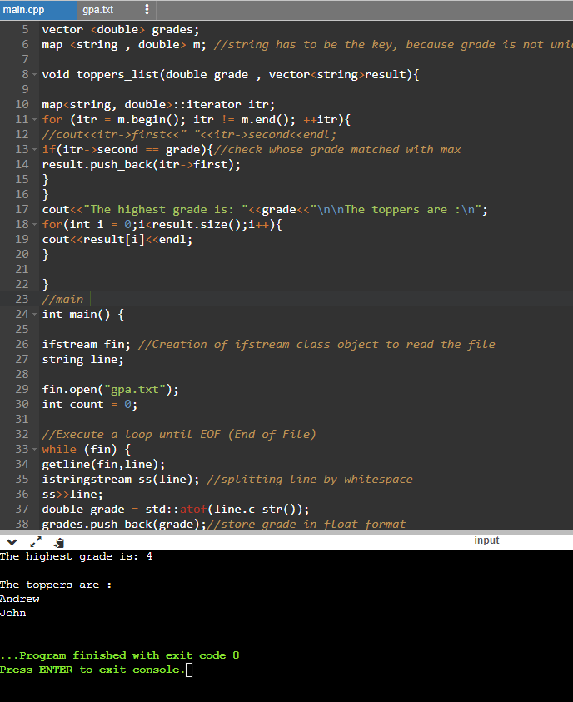The image size is (573, 702).
Task: Select the input tab in the console
Action: (486, 540)
